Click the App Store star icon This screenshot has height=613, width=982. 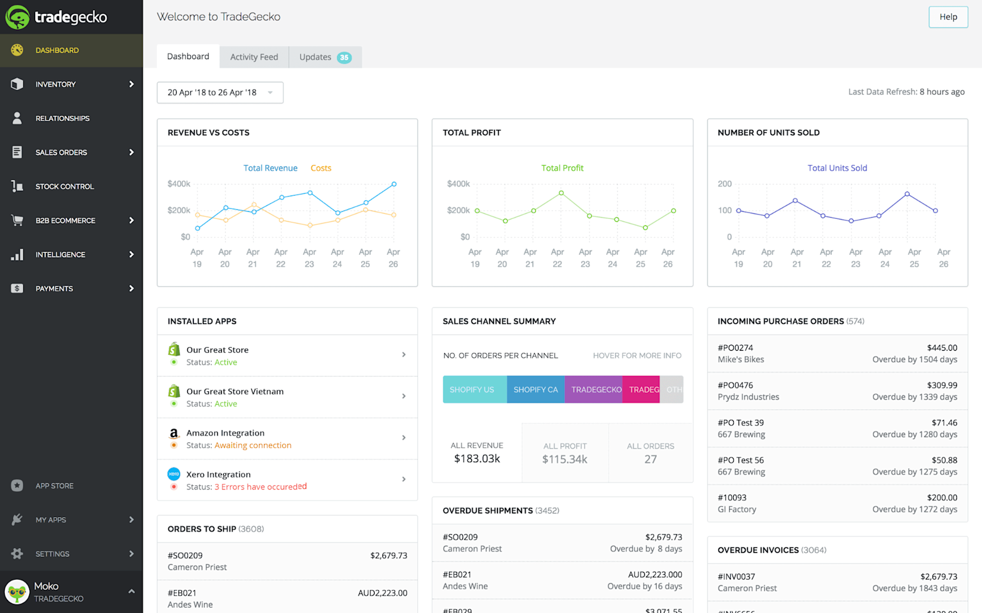(17, 485)
